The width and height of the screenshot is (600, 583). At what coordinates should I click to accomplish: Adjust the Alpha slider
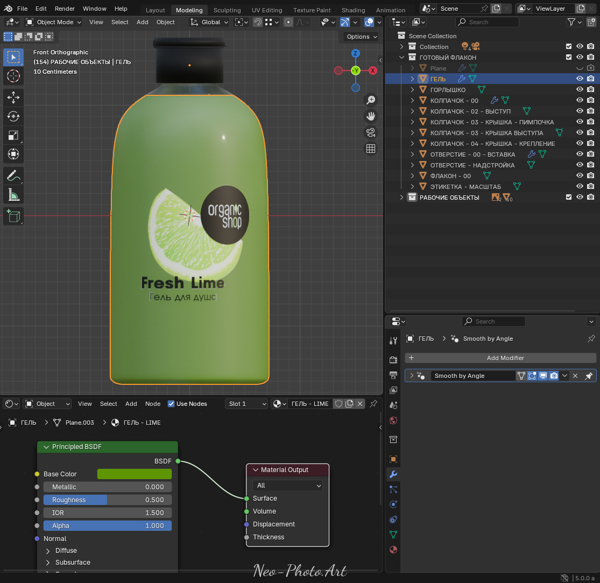pyautogui.click(x=107, y=526)
